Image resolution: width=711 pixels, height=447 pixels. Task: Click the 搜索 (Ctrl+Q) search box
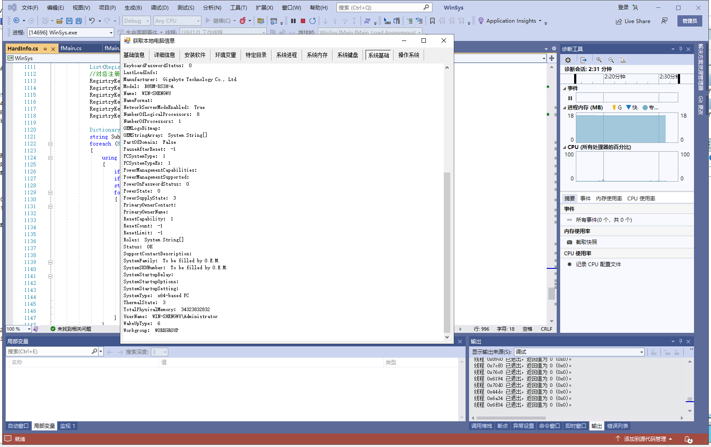[384, 7]
